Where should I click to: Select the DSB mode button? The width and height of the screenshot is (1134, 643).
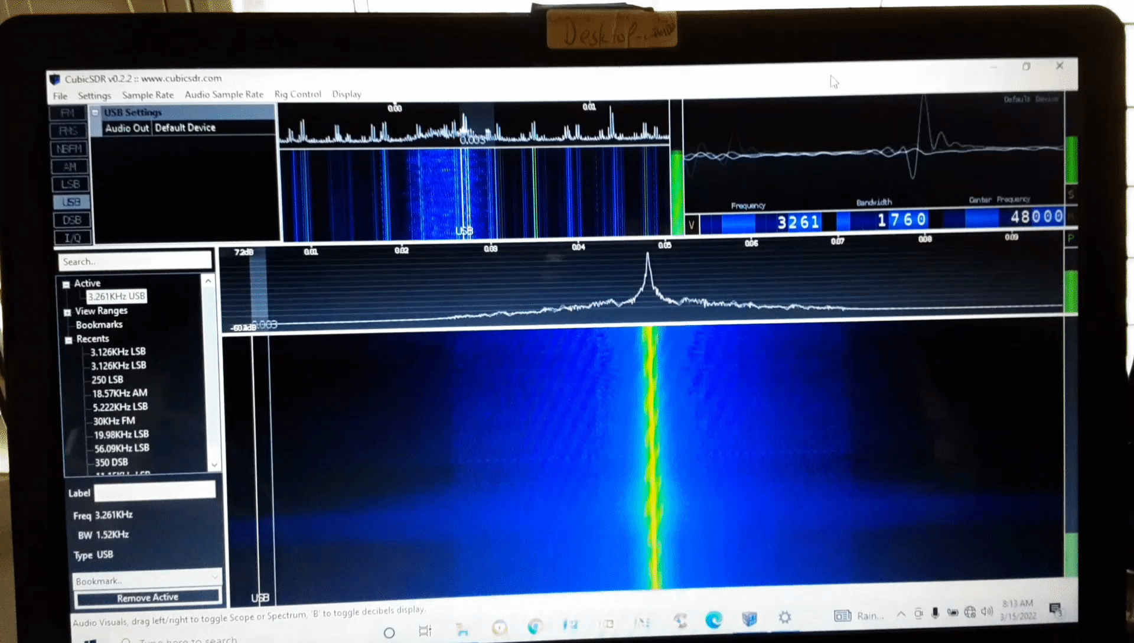click(72, 220)
